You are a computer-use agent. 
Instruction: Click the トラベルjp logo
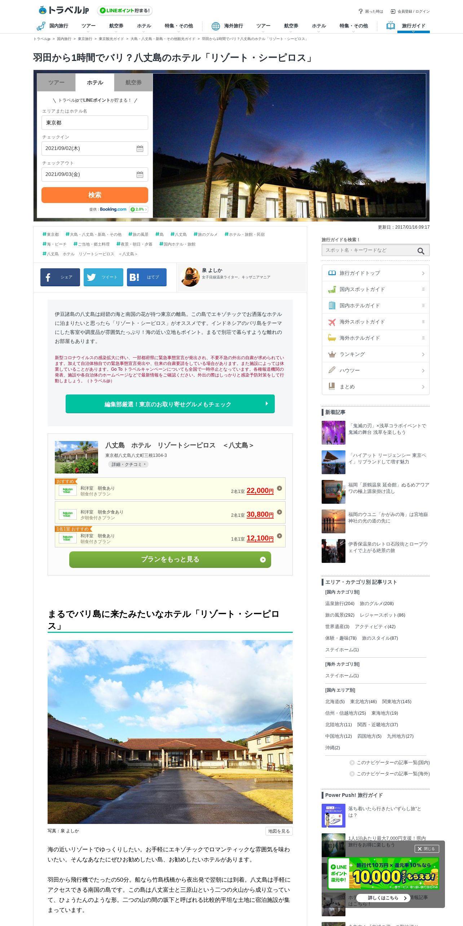point(63,10)
